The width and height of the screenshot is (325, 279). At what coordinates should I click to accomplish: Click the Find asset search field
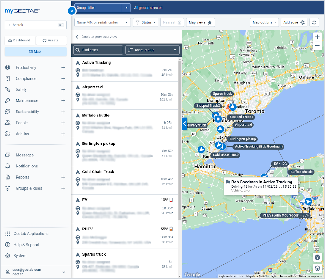click(x=98, y=50)
